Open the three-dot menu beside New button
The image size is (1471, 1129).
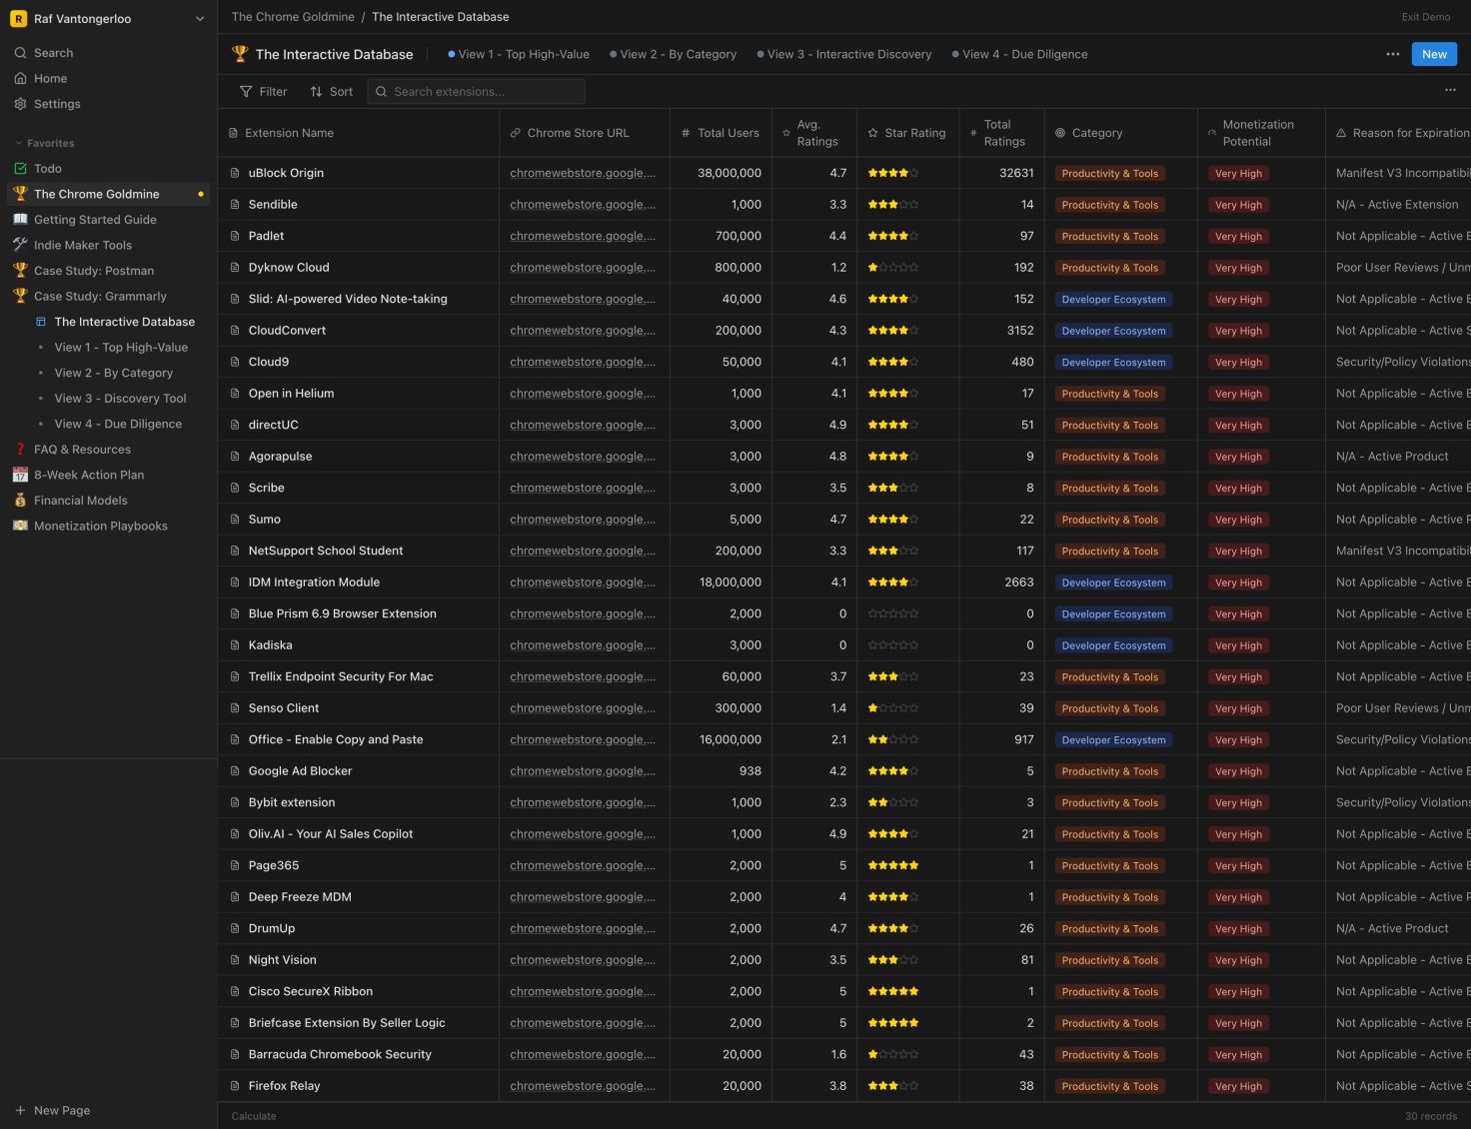1393,54
